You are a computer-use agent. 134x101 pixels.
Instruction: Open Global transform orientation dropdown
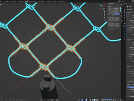coord(44,100)
